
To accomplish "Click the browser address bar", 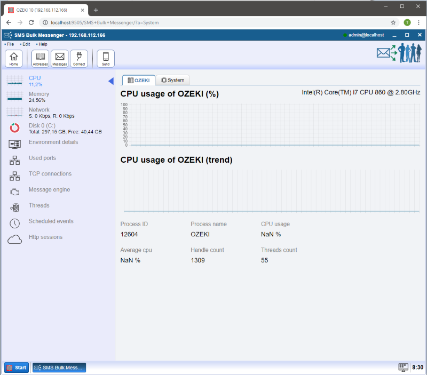I will [213, 22].
